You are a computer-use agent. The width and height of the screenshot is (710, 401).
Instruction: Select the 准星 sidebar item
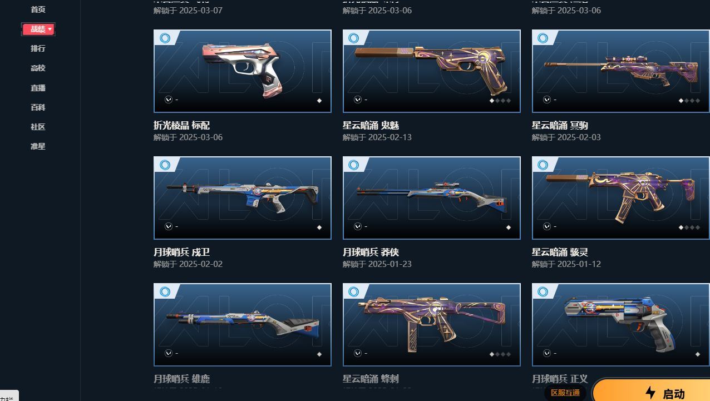coord(38,146)
